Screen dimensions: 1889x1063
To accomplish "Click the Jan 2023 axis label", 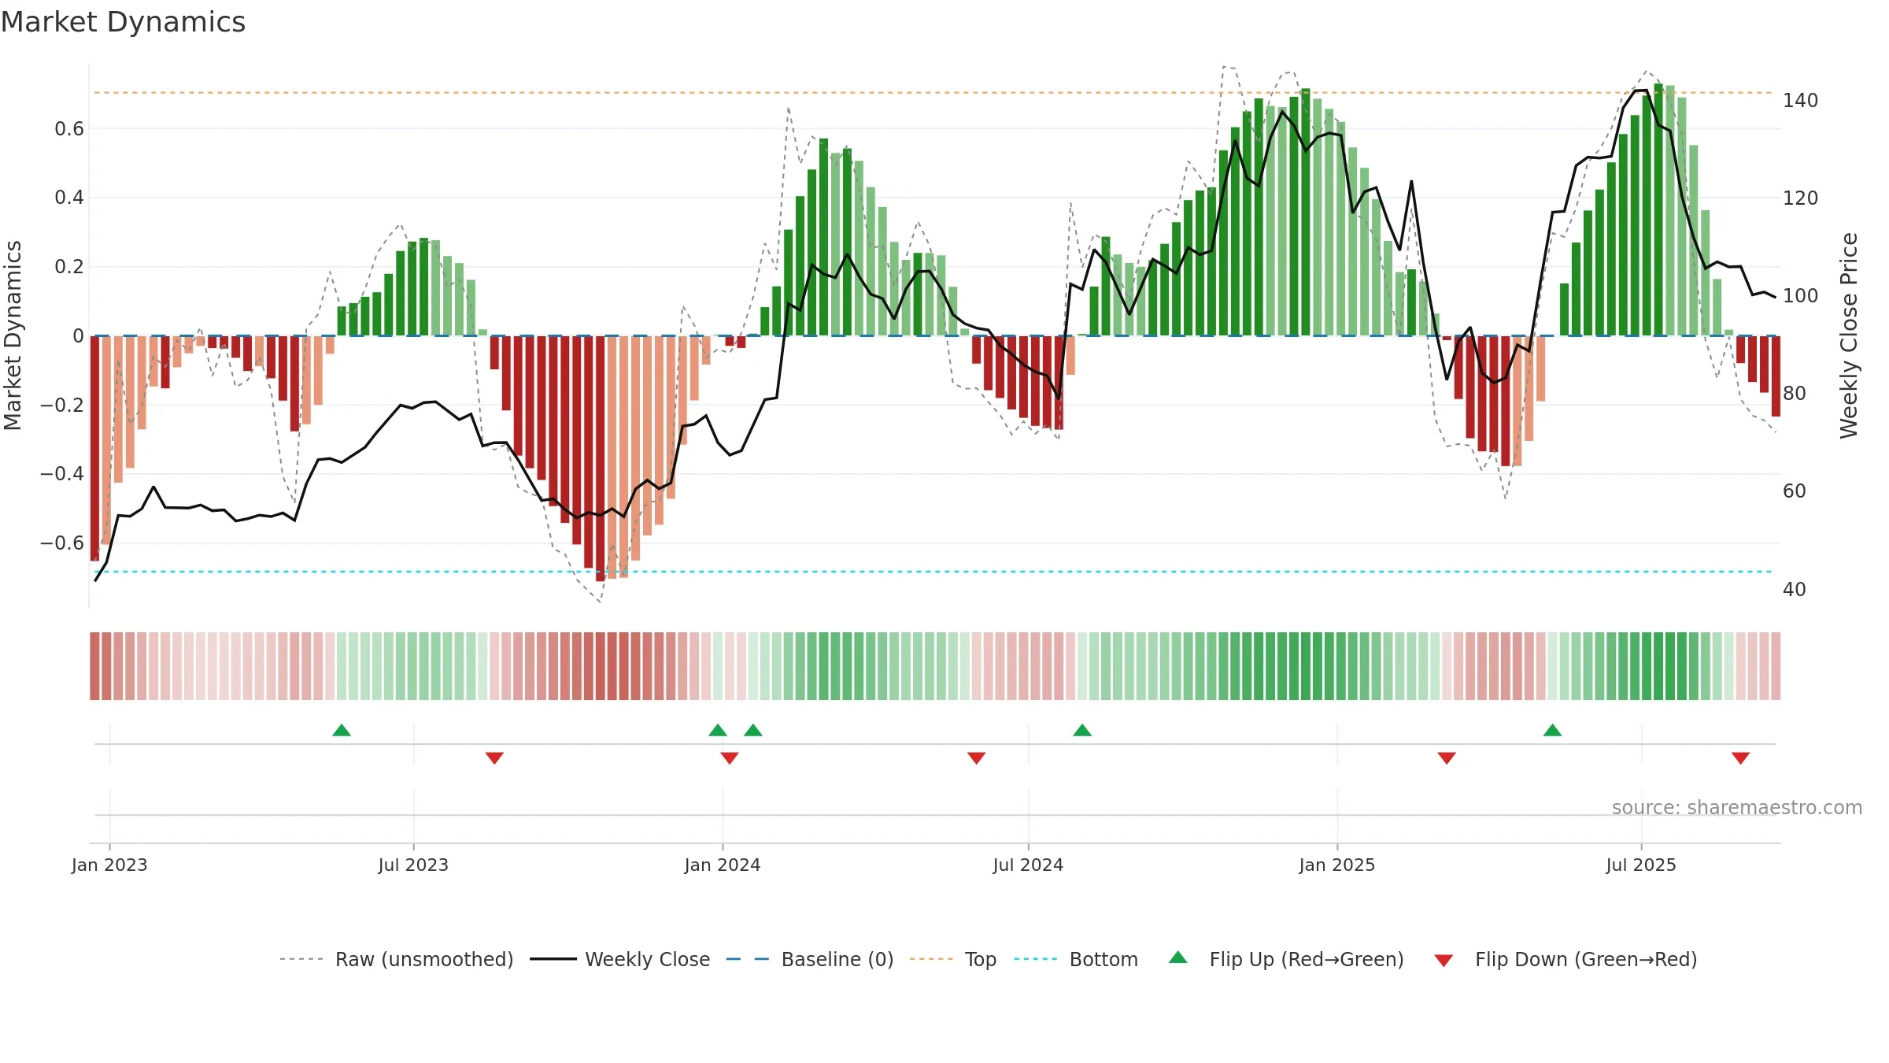I will click(109, 865).
